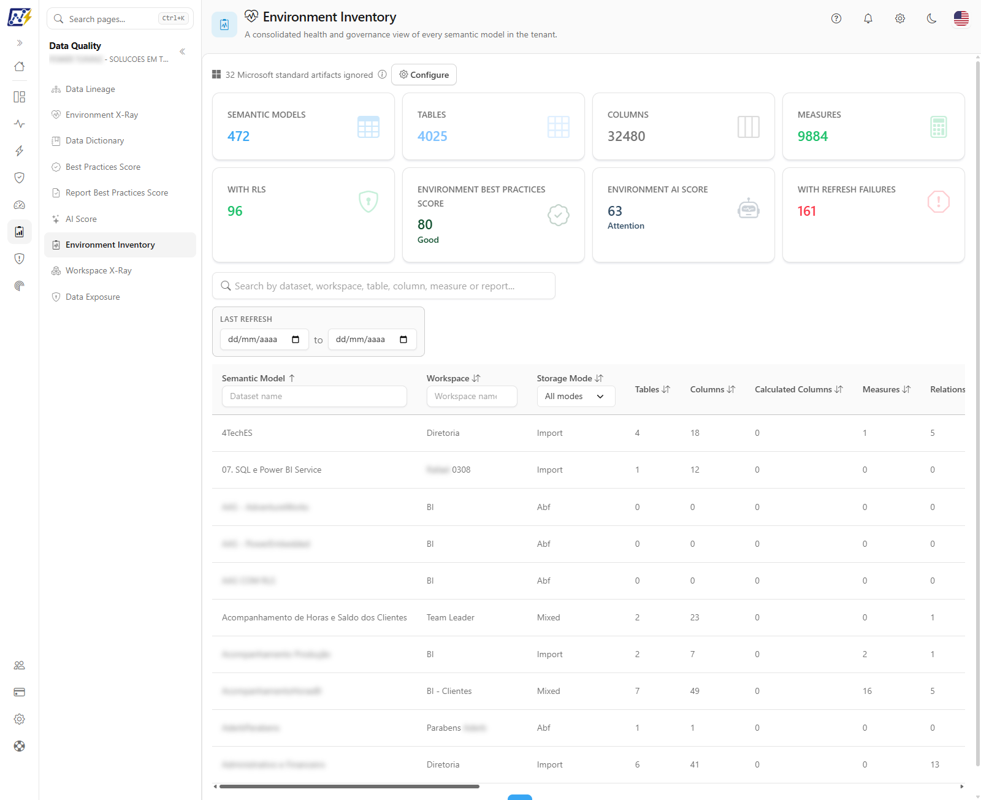The width and height of the screenshot is (981, 800).
Task: Open Report Best Practices Score page
Action: (x=120, y=192)
